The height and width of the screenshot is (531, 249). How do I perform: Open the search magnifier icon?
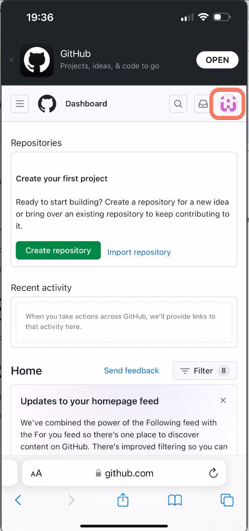178,104
